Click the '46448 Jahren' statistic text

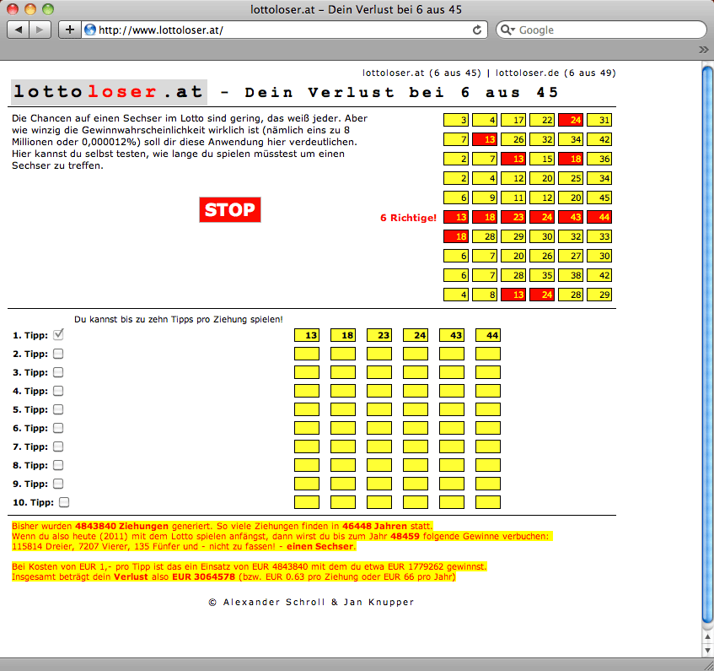(374, 526)
